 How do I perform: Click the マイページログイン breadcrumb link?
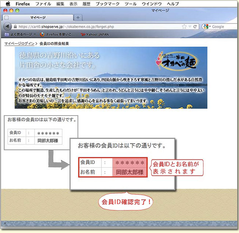19,44
